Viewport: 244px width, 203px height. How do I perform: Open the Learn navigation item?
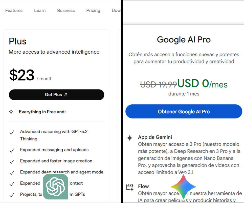[40, 10]
